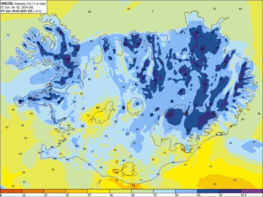Click the humidity value 71 on the map
This screenshot has height=197, width=263.
click(x=141, y=180)
